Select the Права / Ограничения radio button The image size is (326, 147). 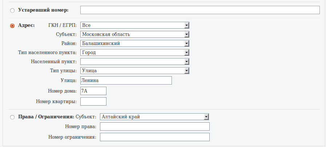[12, 117]
